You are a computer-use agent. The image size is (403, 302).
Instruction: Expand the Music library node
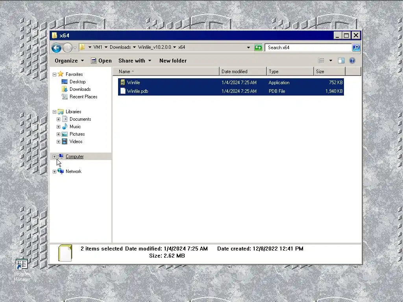tap(58, 127)
